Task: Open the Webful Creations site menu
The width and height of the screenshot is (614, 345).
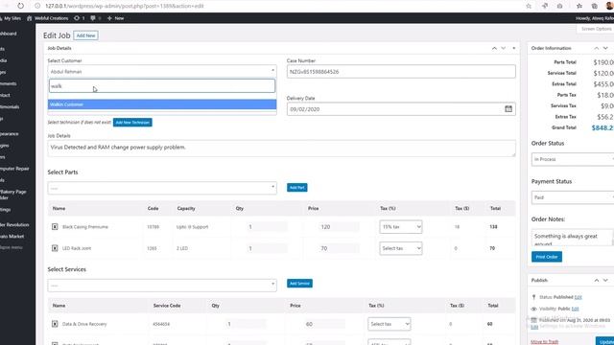Action: pos(47,18)
